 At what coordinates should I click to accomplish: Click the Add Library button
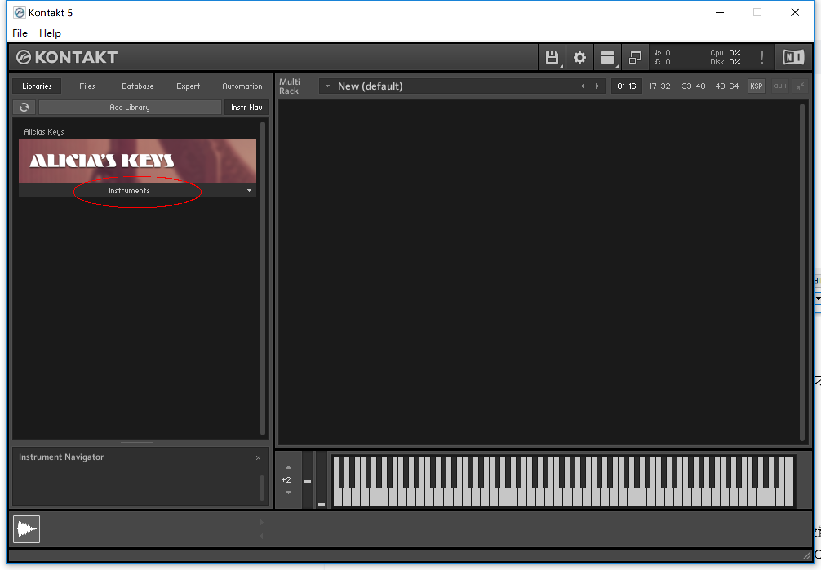point(130,107)
